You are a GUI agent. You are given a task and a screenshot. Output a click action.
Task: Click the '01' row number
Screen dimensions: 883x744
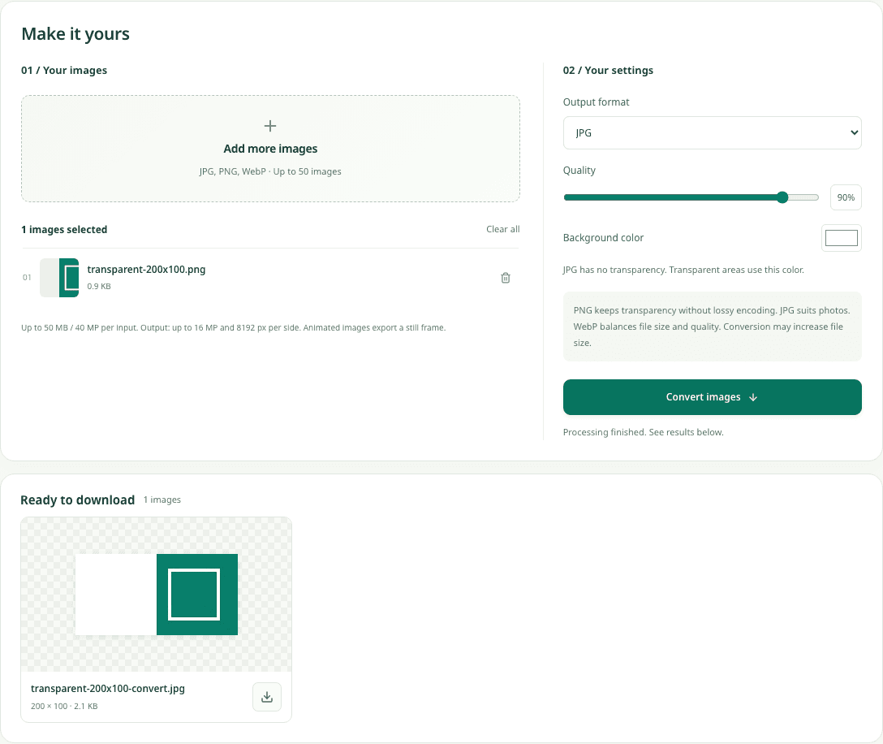27,277
